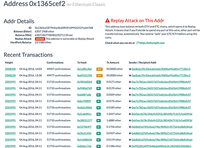Click the OUT badge for transaction 0xd9551296
The width and height of the screenshot is (204, 148).
click(x=99, y=76)
